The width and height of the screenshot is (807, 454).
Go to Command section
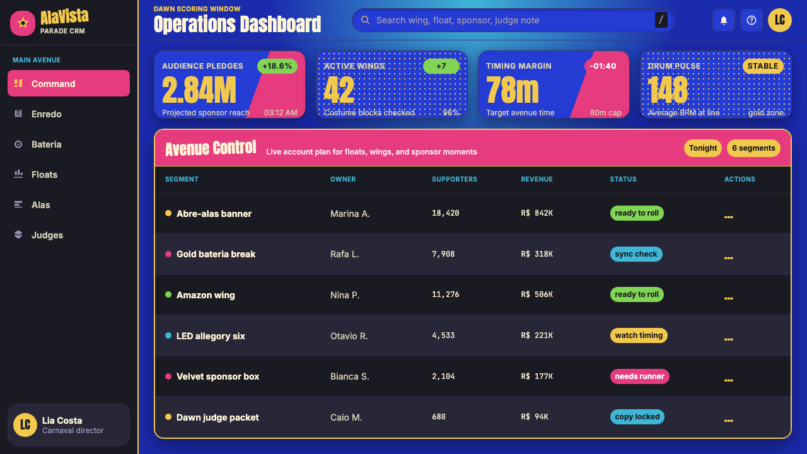[69, 83]
